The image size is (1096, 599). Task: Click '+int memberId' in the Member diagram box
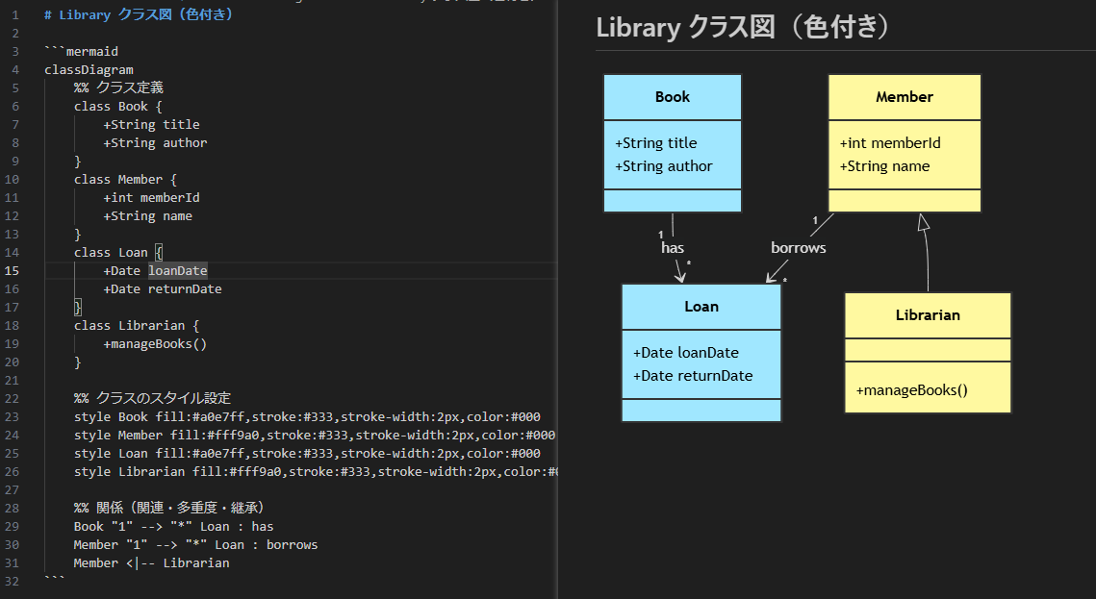890,143
